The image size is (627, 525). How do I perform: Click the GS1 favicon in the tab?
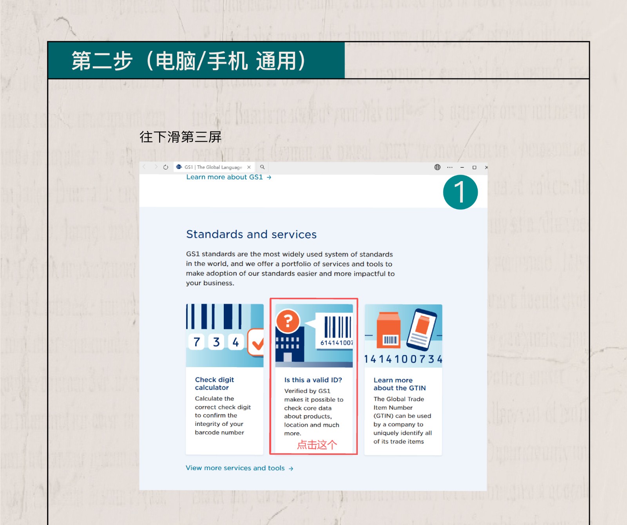point(179,167)
